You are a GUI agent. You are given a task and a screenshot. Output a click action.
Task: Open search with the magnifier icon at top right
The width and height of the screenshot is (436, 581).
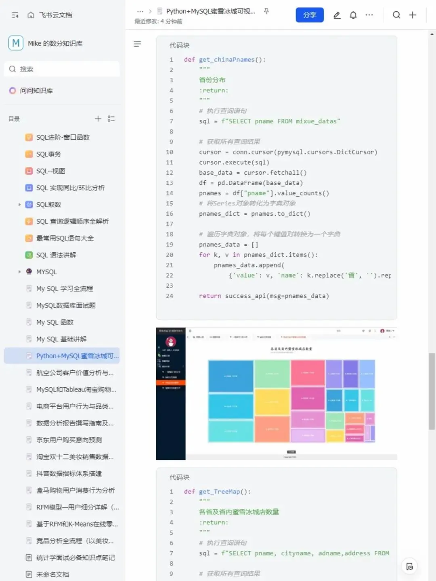[396, 15]
